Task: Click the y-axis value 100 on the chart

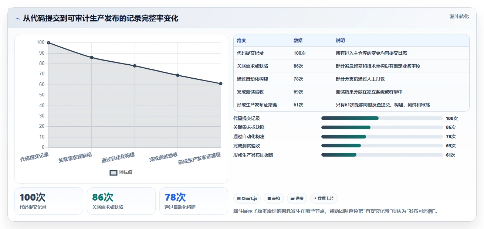Action: click(40, 42)
